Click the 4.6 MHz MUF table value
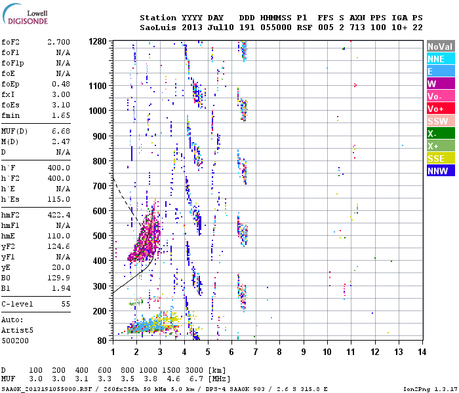This screenshot has width=459, height=393. pos(173,379)
